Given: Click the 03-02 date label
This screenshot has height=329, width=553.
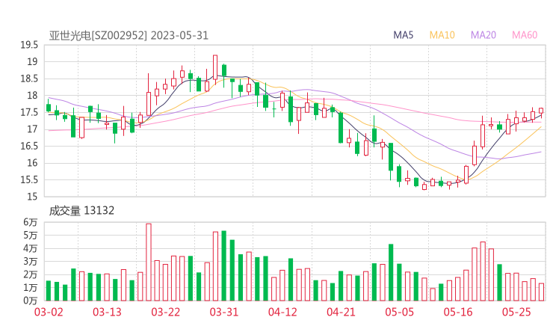Looking at the screenshot, I should [x=49, y=312].
